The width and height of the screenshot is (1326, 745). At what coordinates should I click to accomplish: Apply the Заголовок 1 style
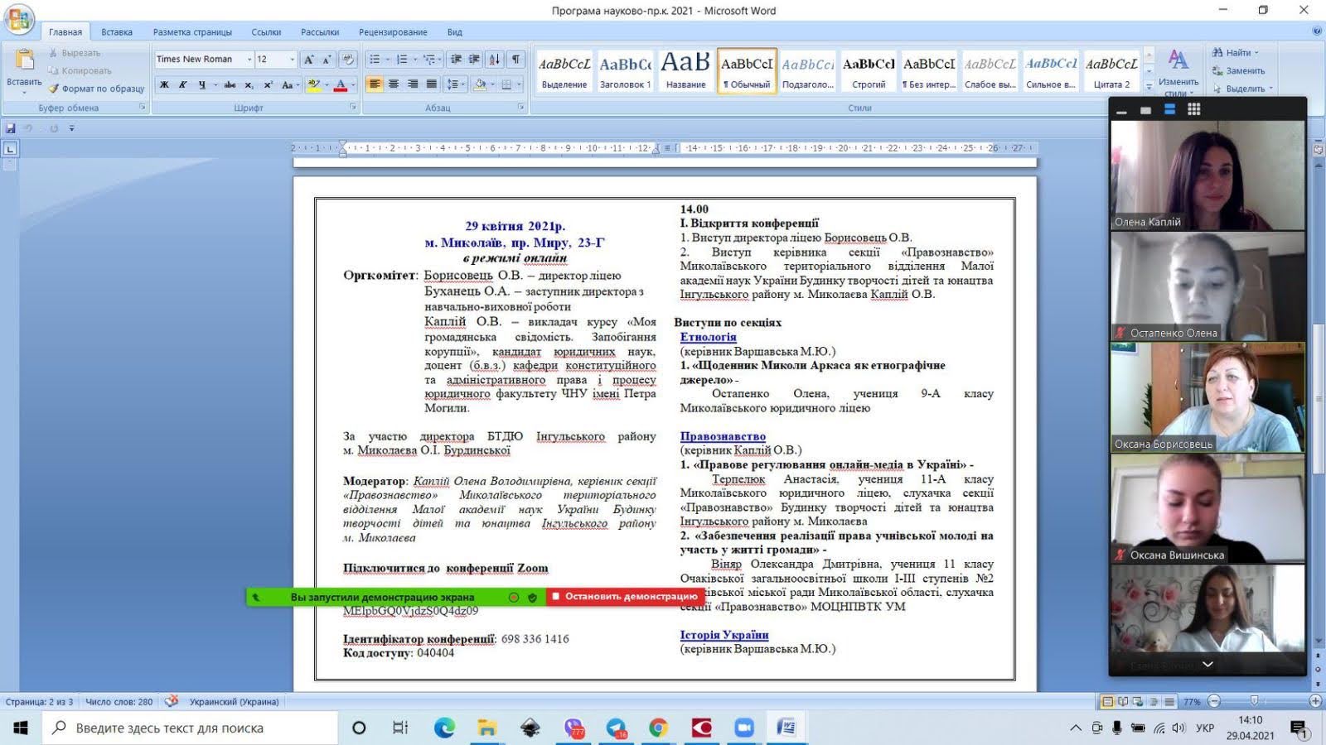[x=625, y=71]
